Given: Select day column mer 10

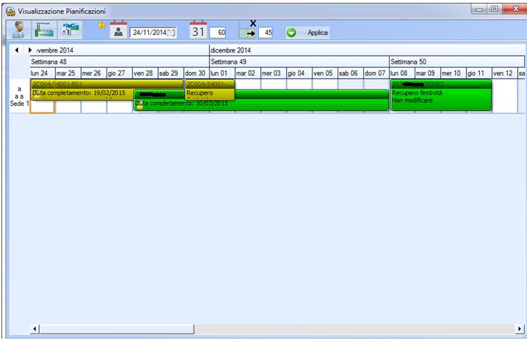Looking at the screenshot, I should tap(453, 73).
